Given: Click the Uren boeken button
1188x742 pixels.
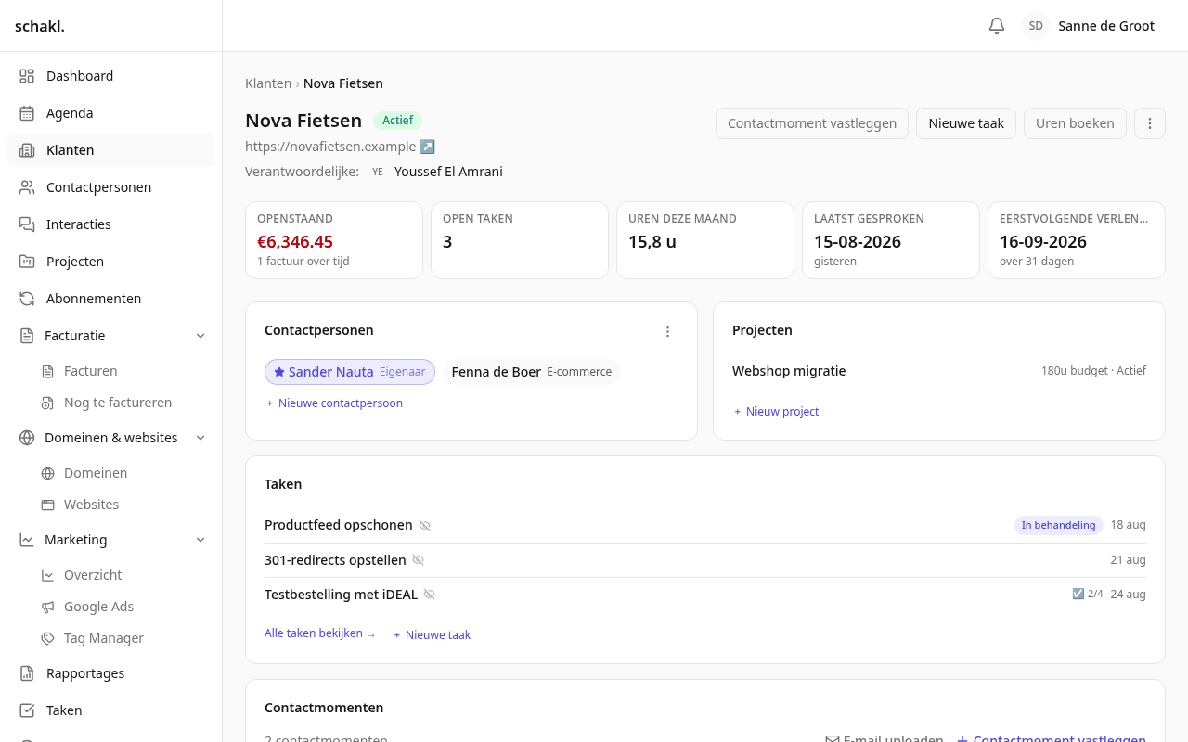Looking at the screenshot, I should (1075, 123).
